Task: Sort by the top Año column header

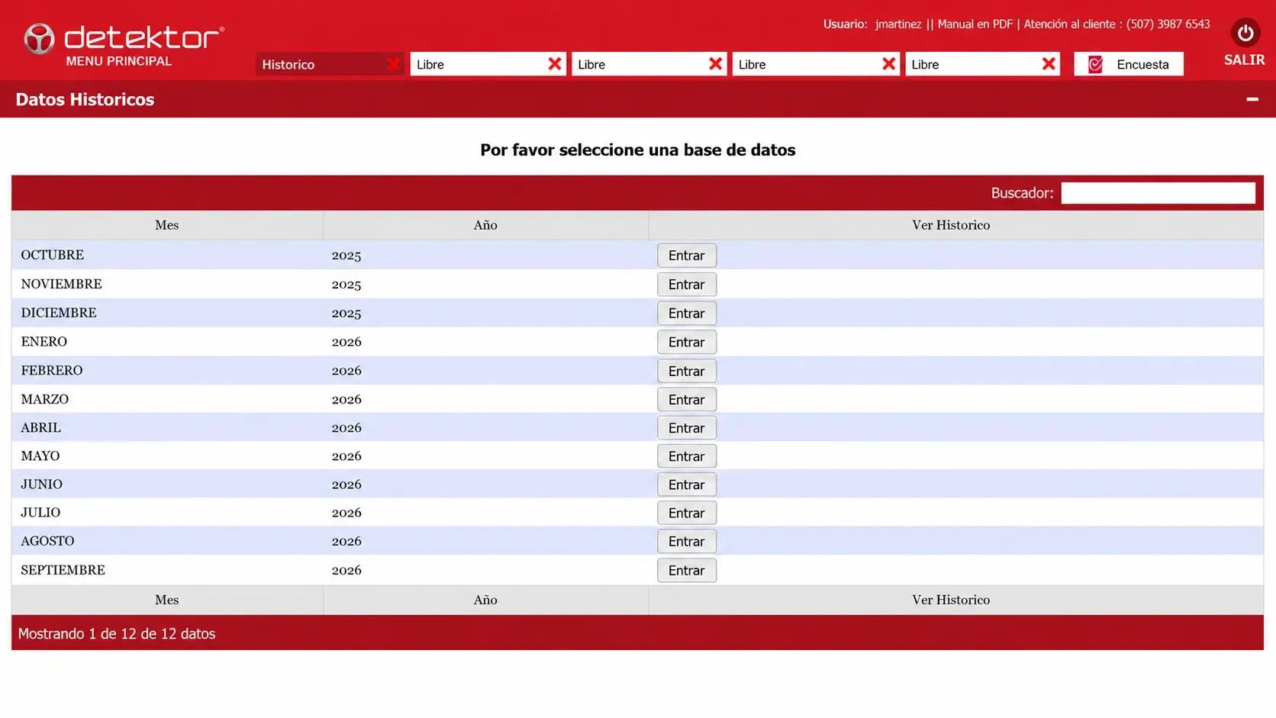Action: click(485, 225)
